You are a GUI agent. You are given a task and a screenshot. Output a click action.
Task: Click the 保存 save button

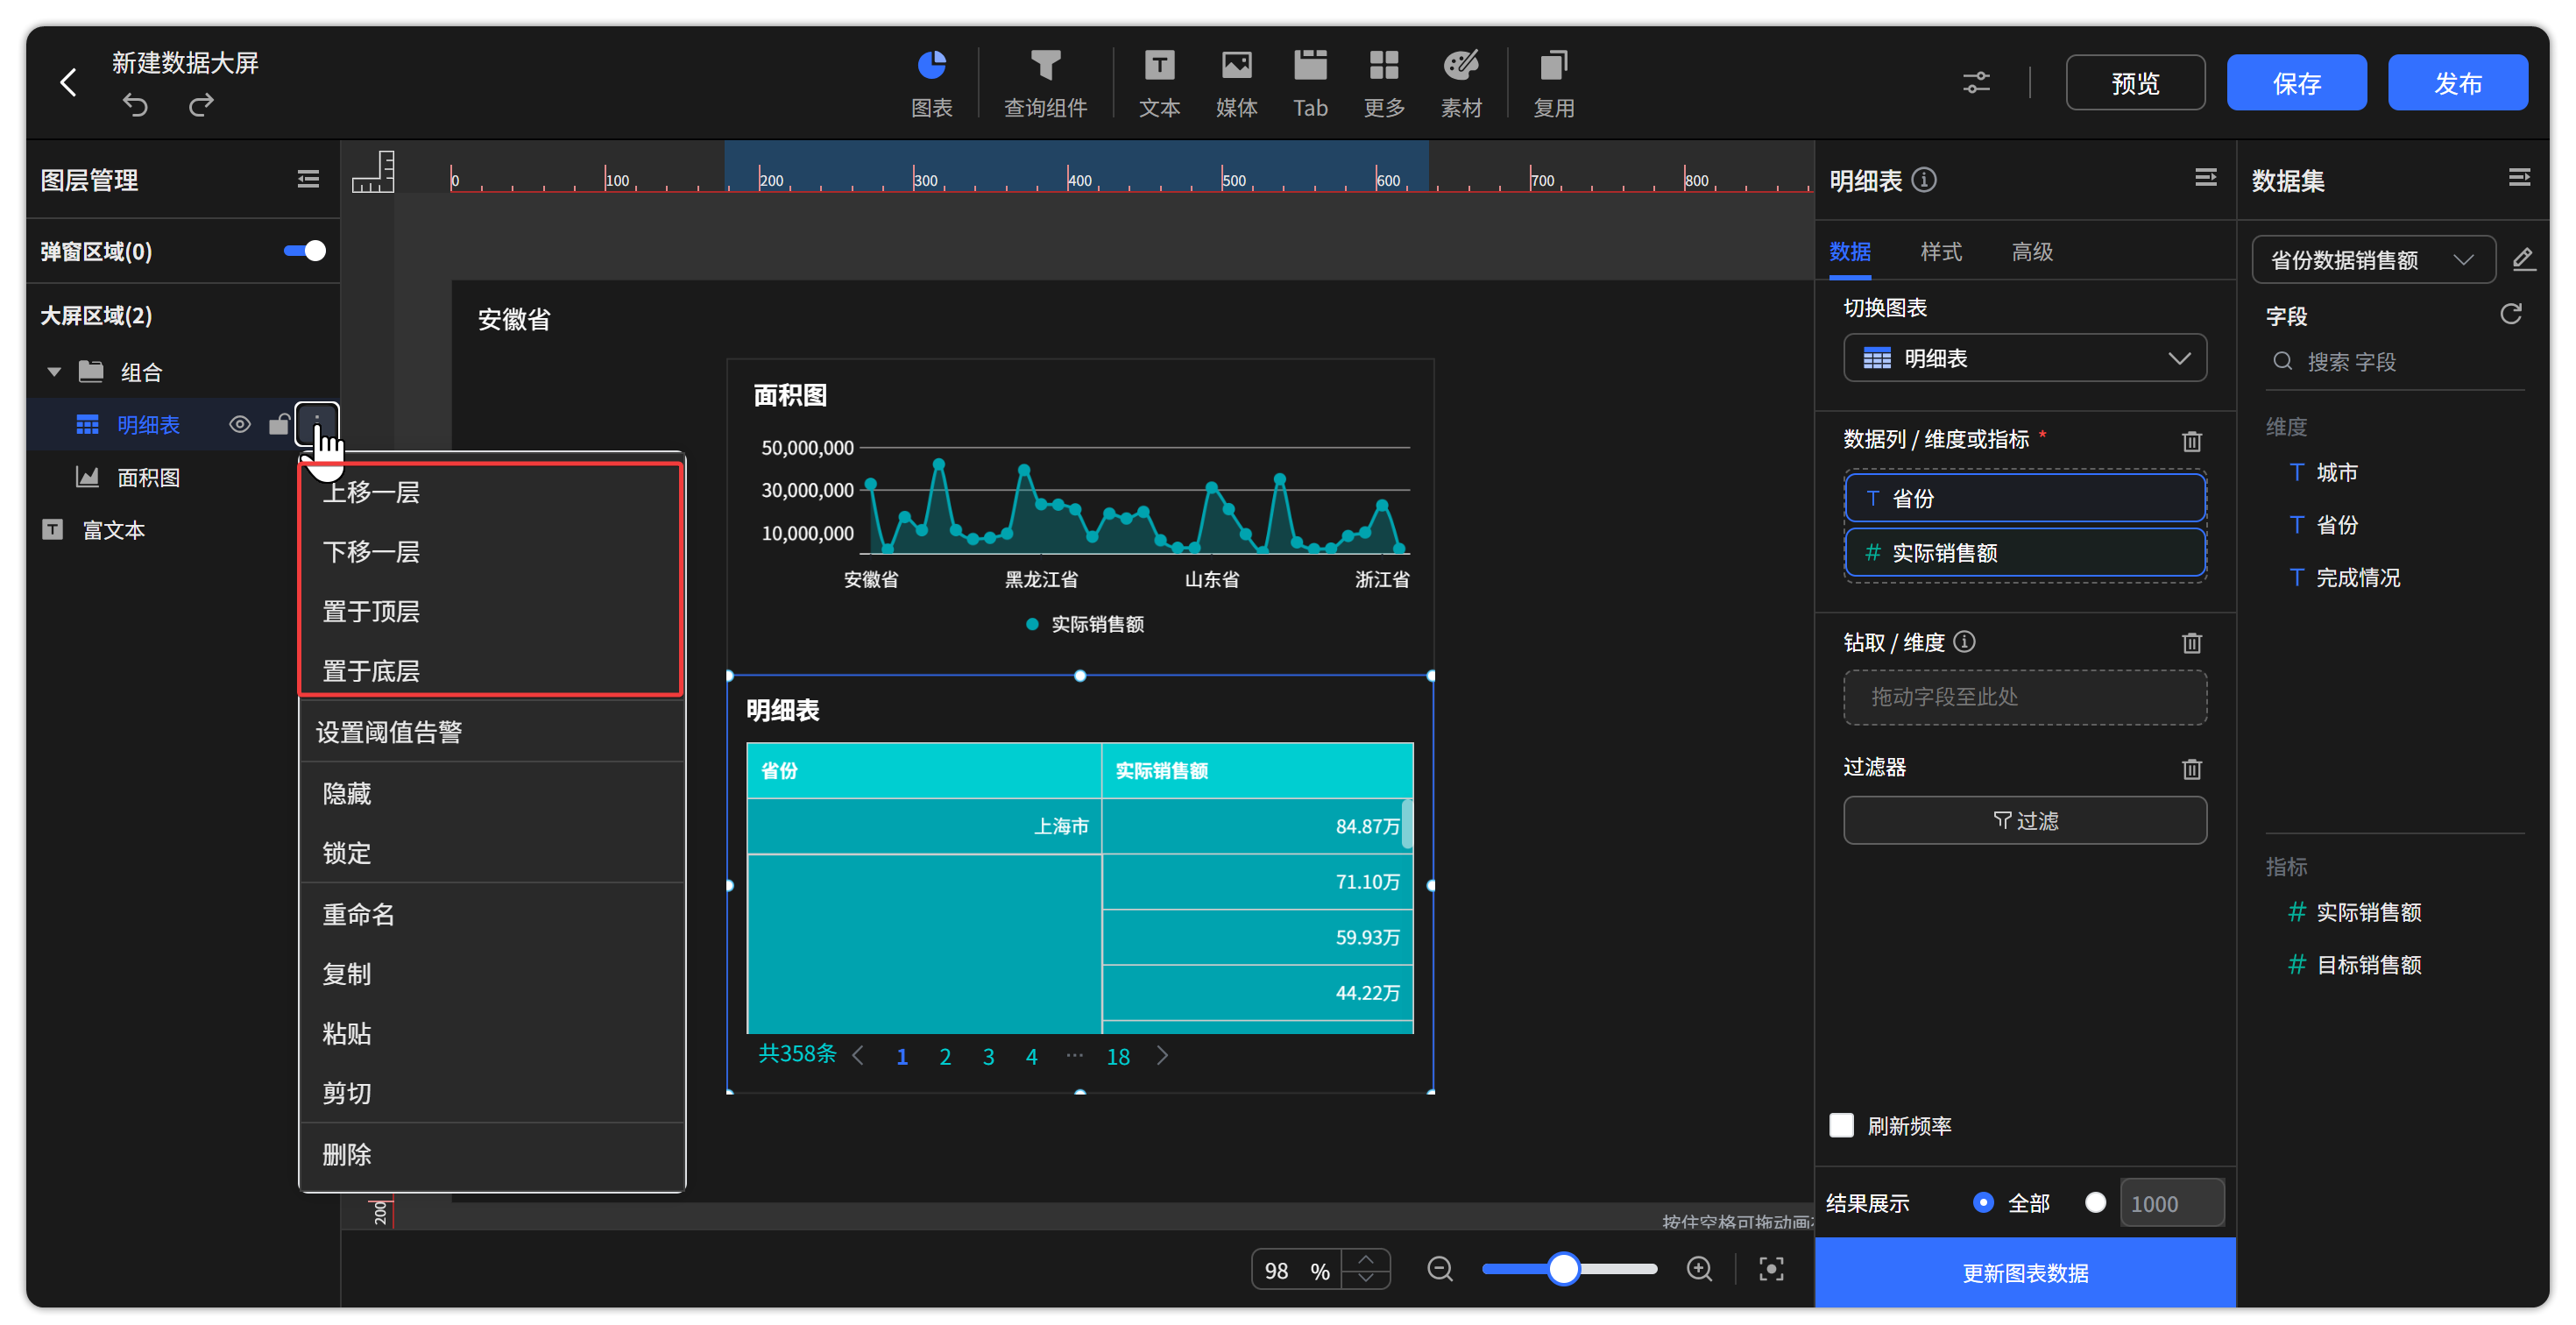click(x=2296, y=82)
